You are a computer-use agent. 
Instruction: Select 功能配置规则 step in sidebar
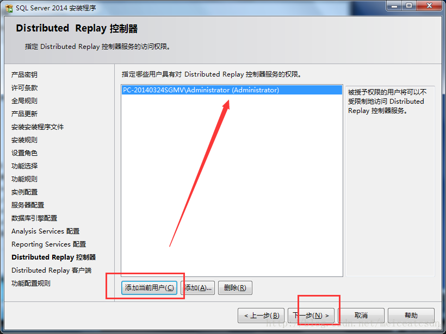click(30, 283)
